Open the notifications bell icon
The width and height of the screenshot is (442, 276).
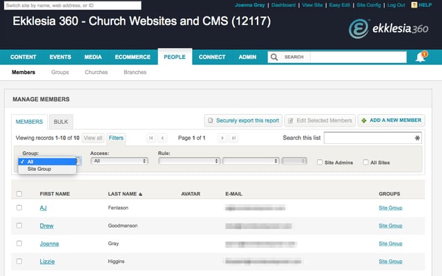point(420,57)
